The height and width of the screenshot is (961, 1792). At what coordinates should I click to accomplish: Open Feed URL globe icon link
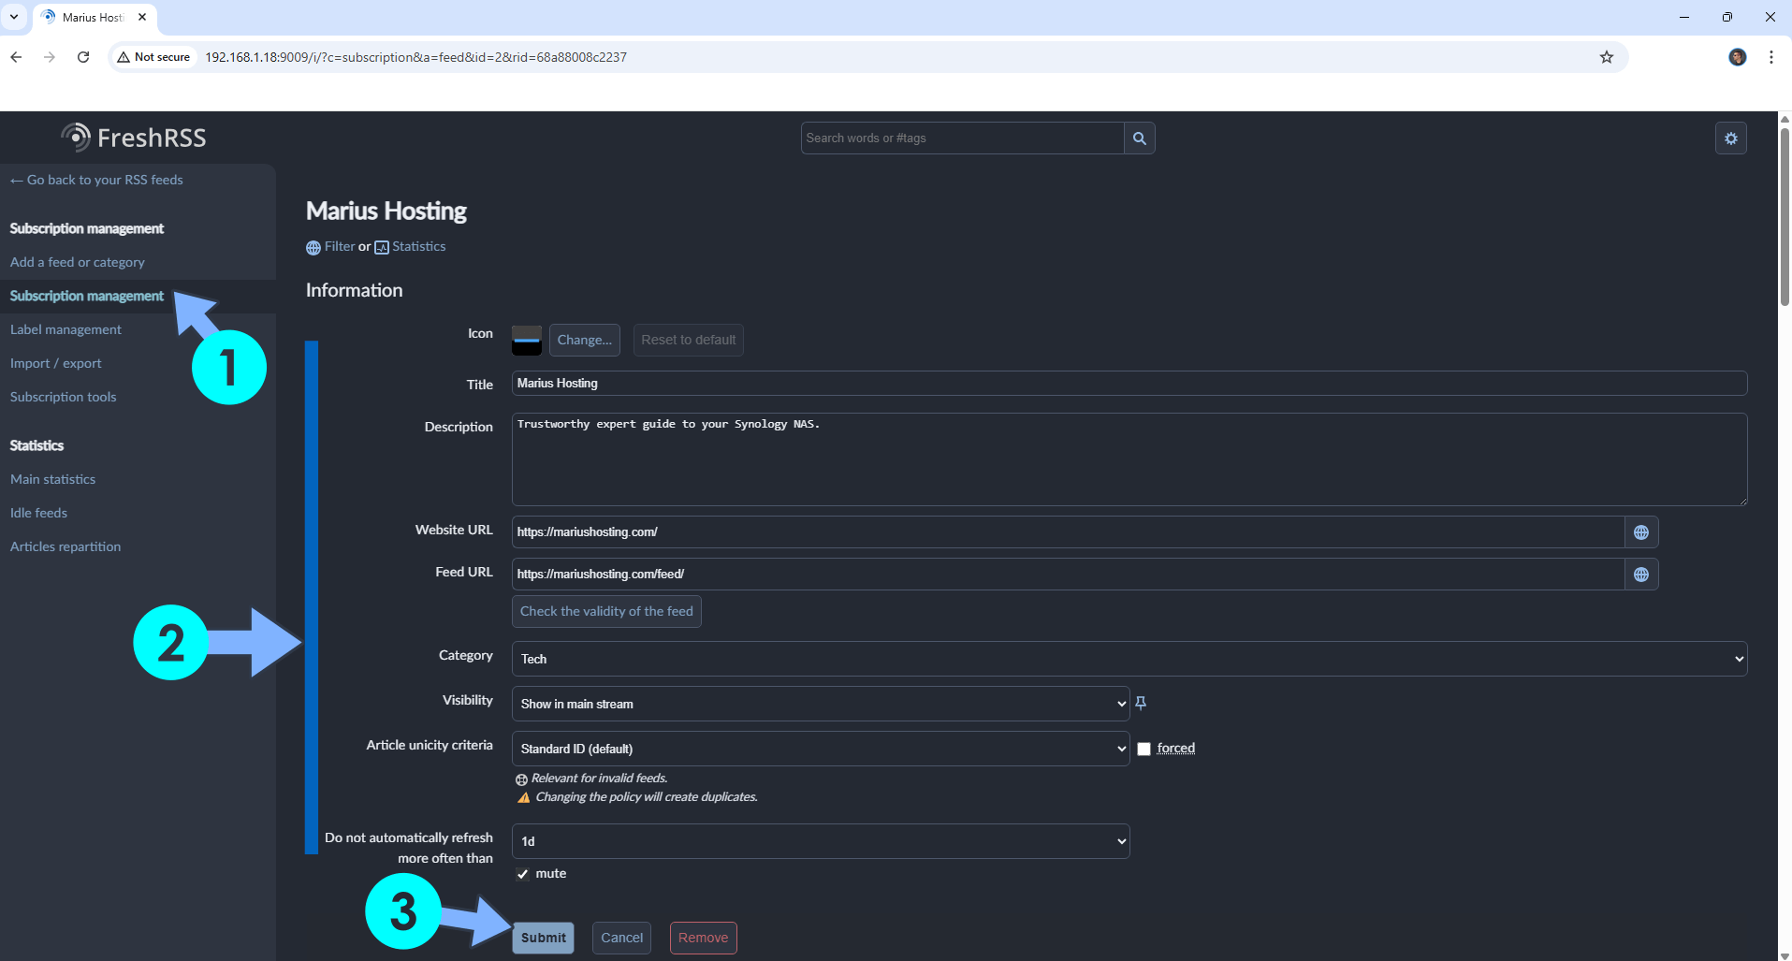coord(1640,575)
